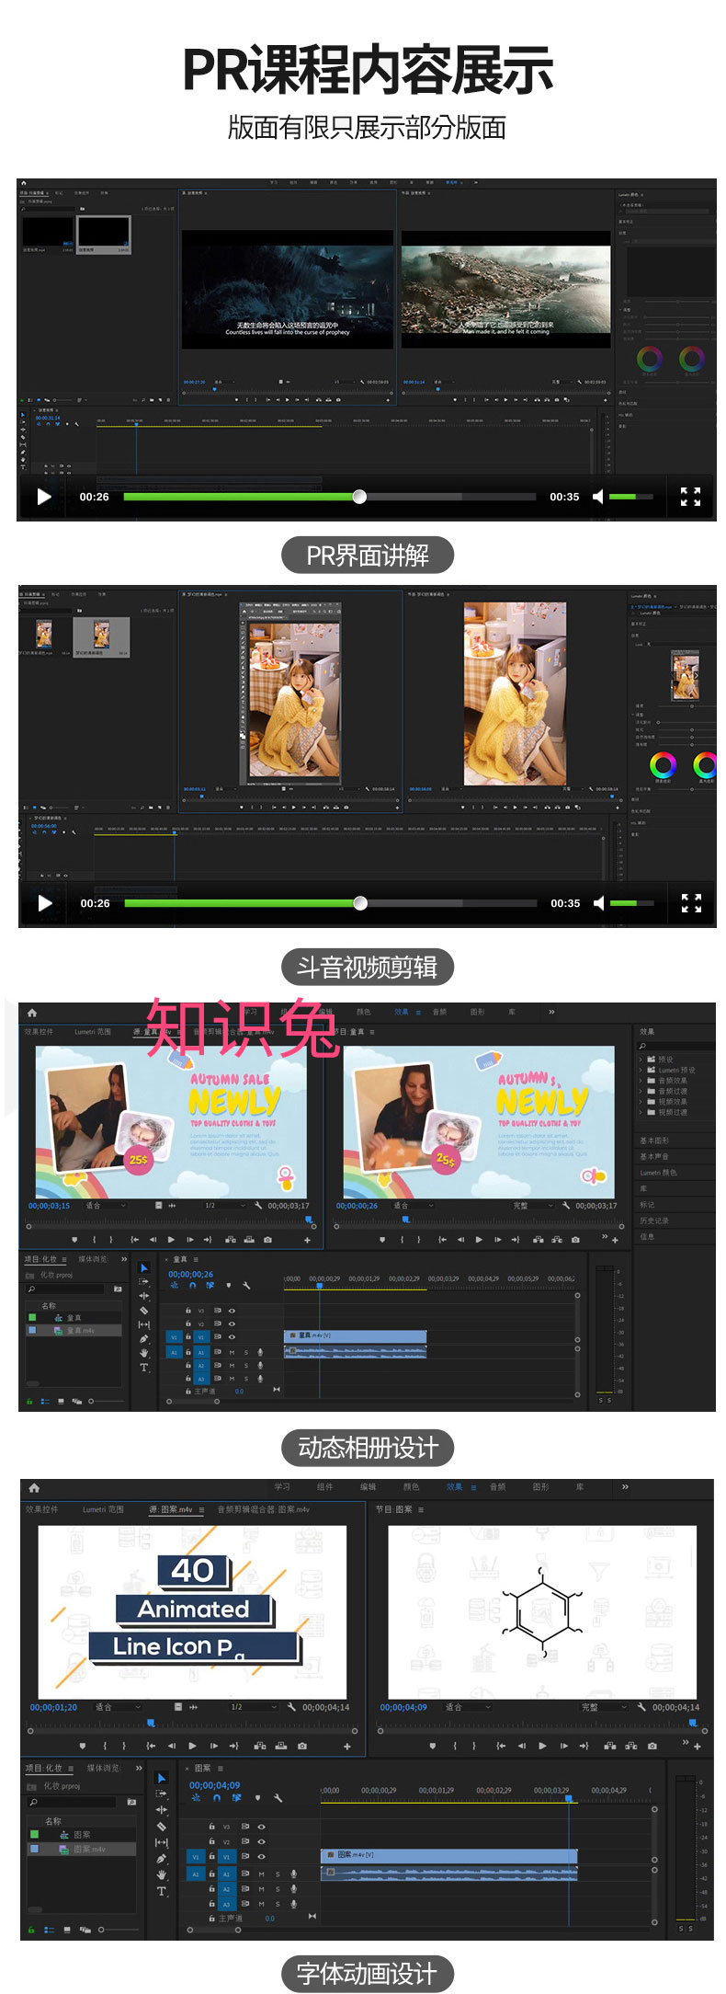Viewport: 726px width, 1994px height.
Task: Open the 信息 panel
Action: (x=648, y=1237)
